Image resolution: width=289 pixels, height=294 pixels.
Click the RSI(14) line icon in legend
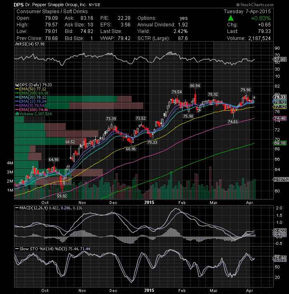click(x=17, y=44)
